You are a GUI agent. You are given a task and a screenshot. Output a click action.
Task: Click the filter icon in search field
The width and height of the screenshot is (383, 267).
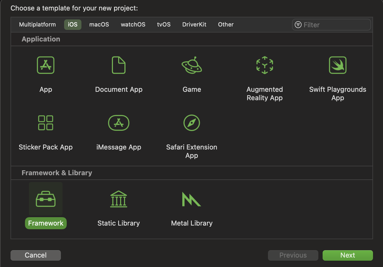tap(298, 25)
